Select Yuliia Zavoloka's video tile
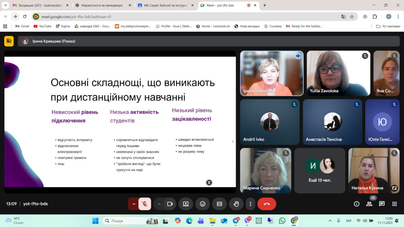Image resolution: width=404 pixels, height=227 pixels. tap(338, 73)
